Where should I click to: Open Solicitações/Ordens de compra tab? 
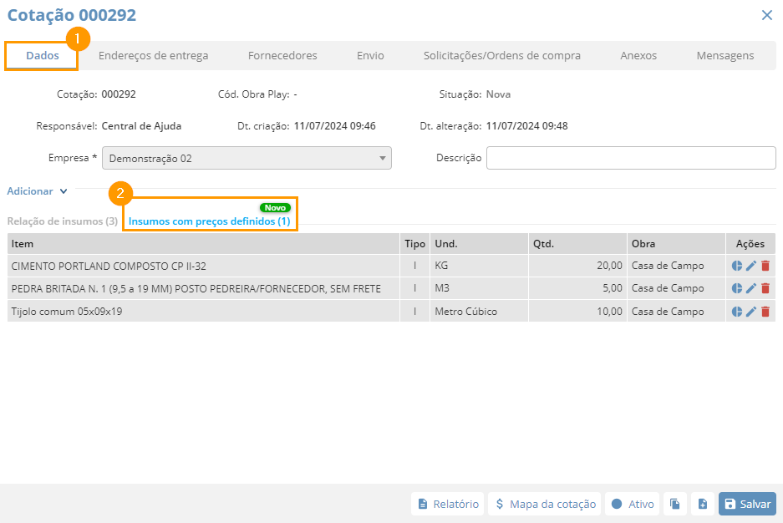(x=502, y=55)
